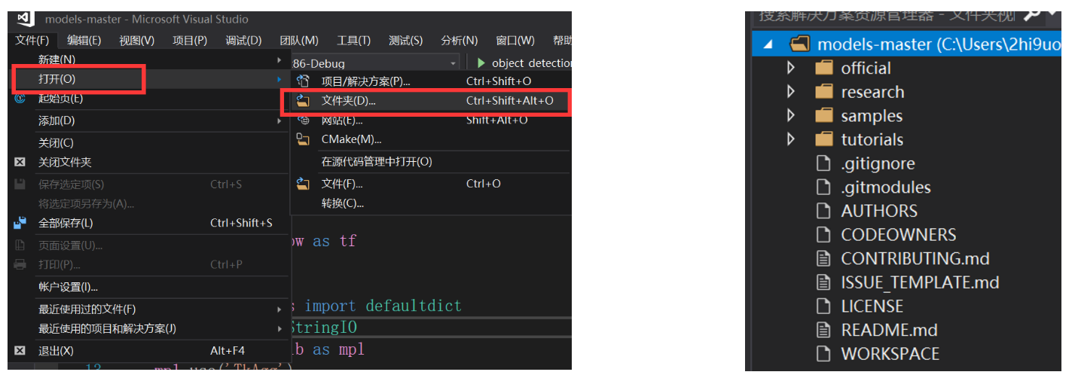The height and width of the screenshot is (378, 1075).
Task: Choose 网站(E)... in the submenu
Action: [x=430, y=120]
